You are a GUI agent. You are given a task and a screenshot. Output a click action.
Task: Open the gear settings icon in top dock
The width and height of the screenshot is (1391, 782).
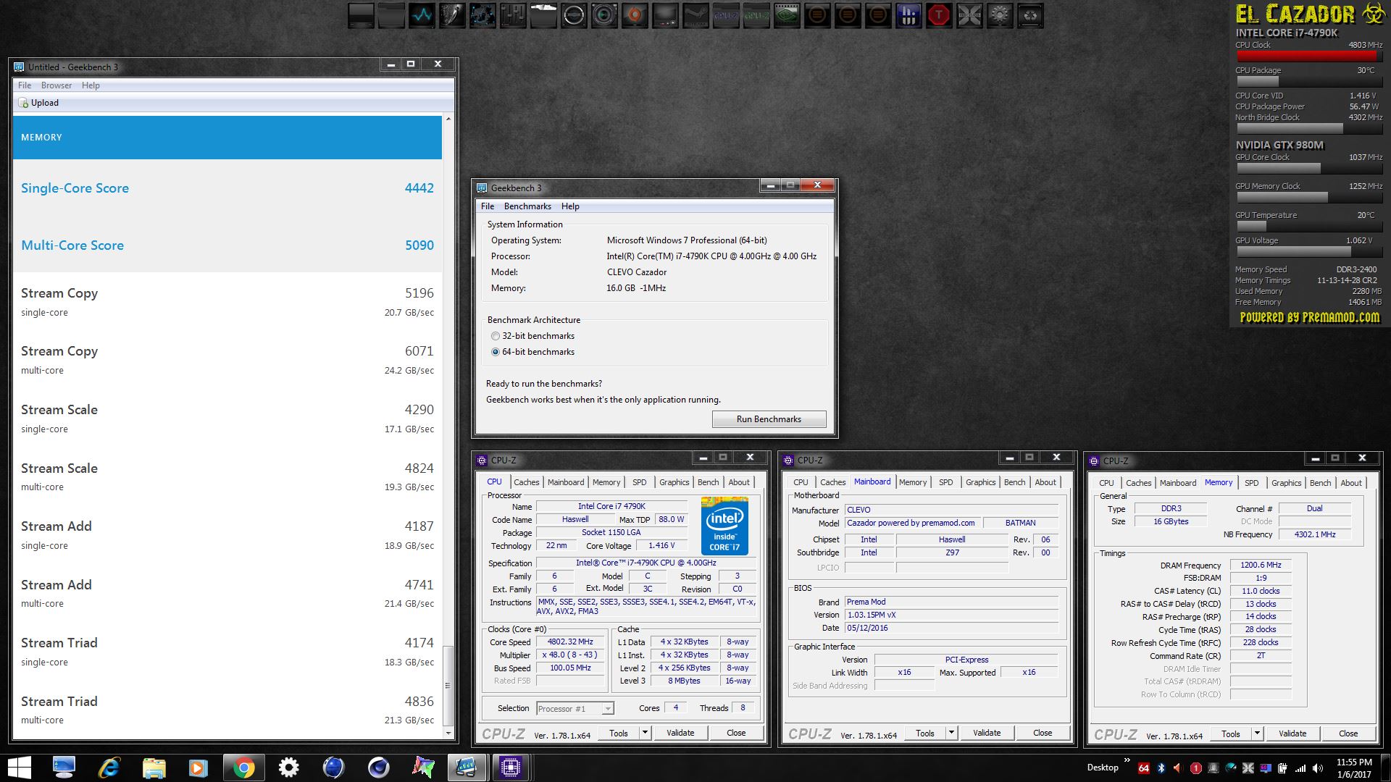point(1000,15)
